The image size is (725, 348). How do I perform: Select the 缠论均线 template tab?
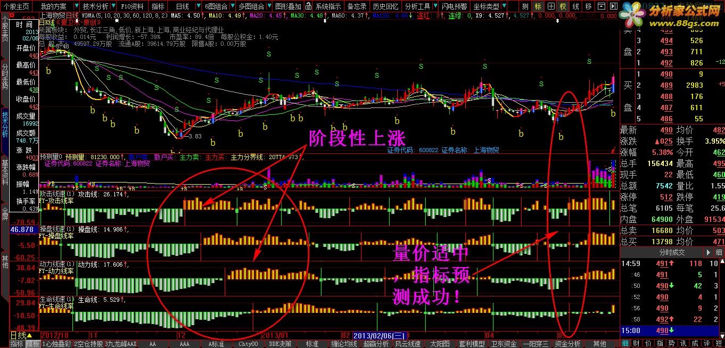344,344
